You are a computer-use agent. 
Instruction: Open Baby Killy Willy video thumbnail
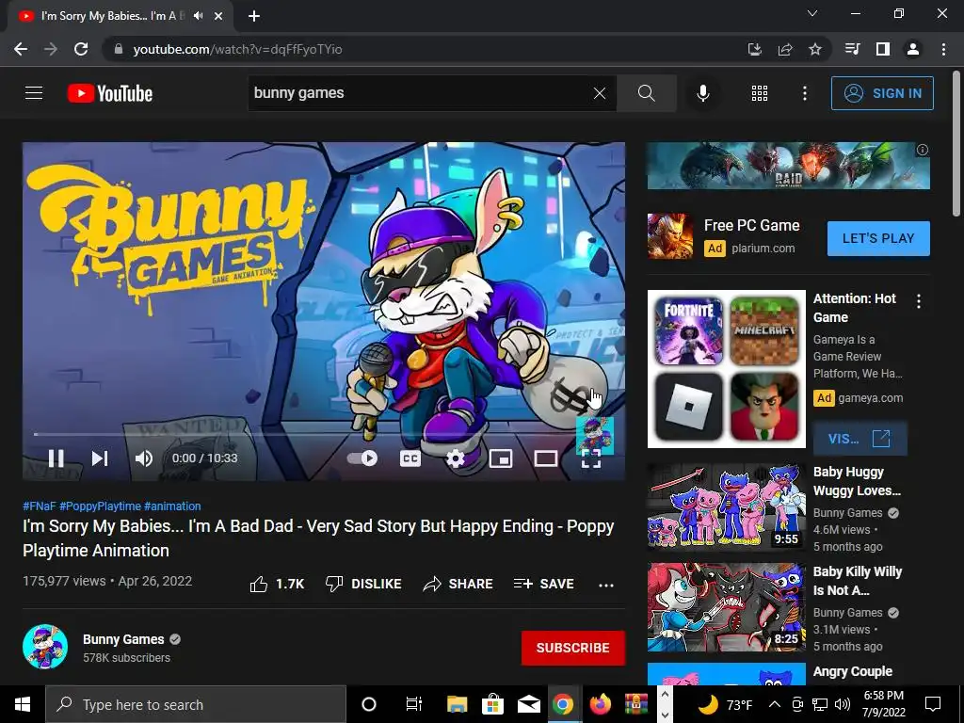726,606
